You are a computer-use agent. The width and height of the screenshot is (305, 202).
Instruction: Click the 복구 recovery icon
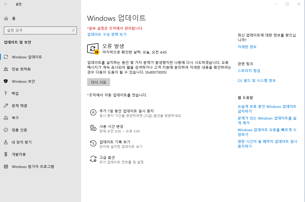(x=6, y=118)
